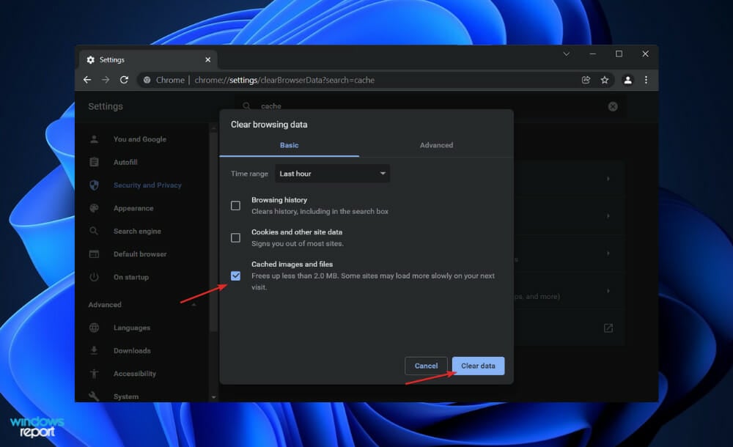Screen dimensions: 733x447
Task: Click the System wrench icon
Action: pos(94,396)
